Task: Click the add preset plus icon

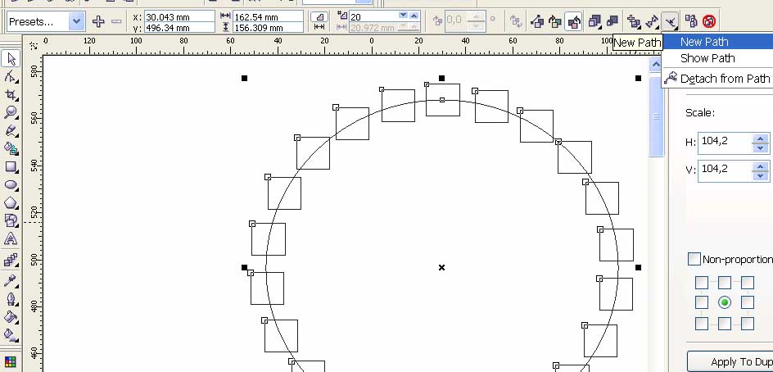Action: pos(98,21)
